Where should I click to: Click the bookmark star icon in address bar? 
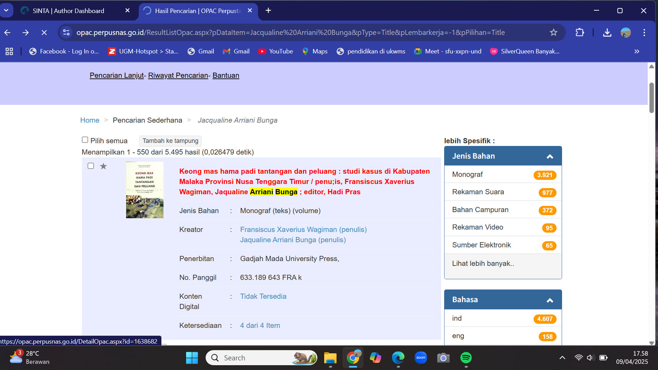click(553, 33)
